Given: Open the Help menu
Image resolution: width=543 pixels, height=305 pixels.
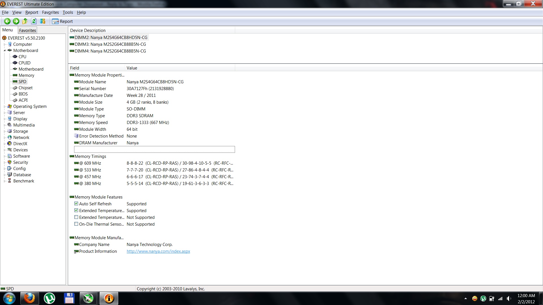Looking at the screenshot, I should (81, 12).
